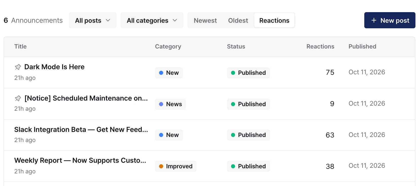The image size is (419, 186).
Task: Click the Status column header
Action: (236, 46)
